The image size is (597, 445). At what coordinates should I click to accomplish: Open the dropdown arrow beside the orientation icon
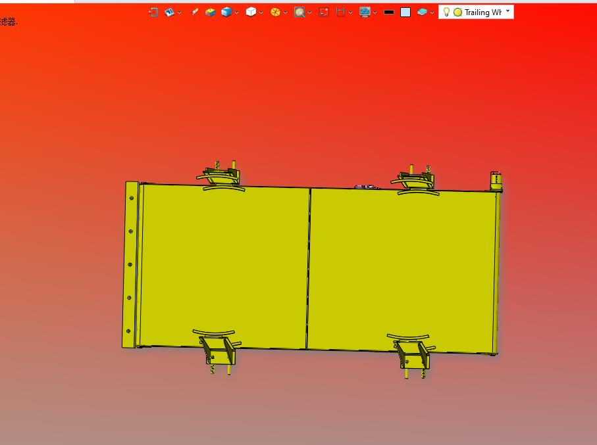[179, 12]
